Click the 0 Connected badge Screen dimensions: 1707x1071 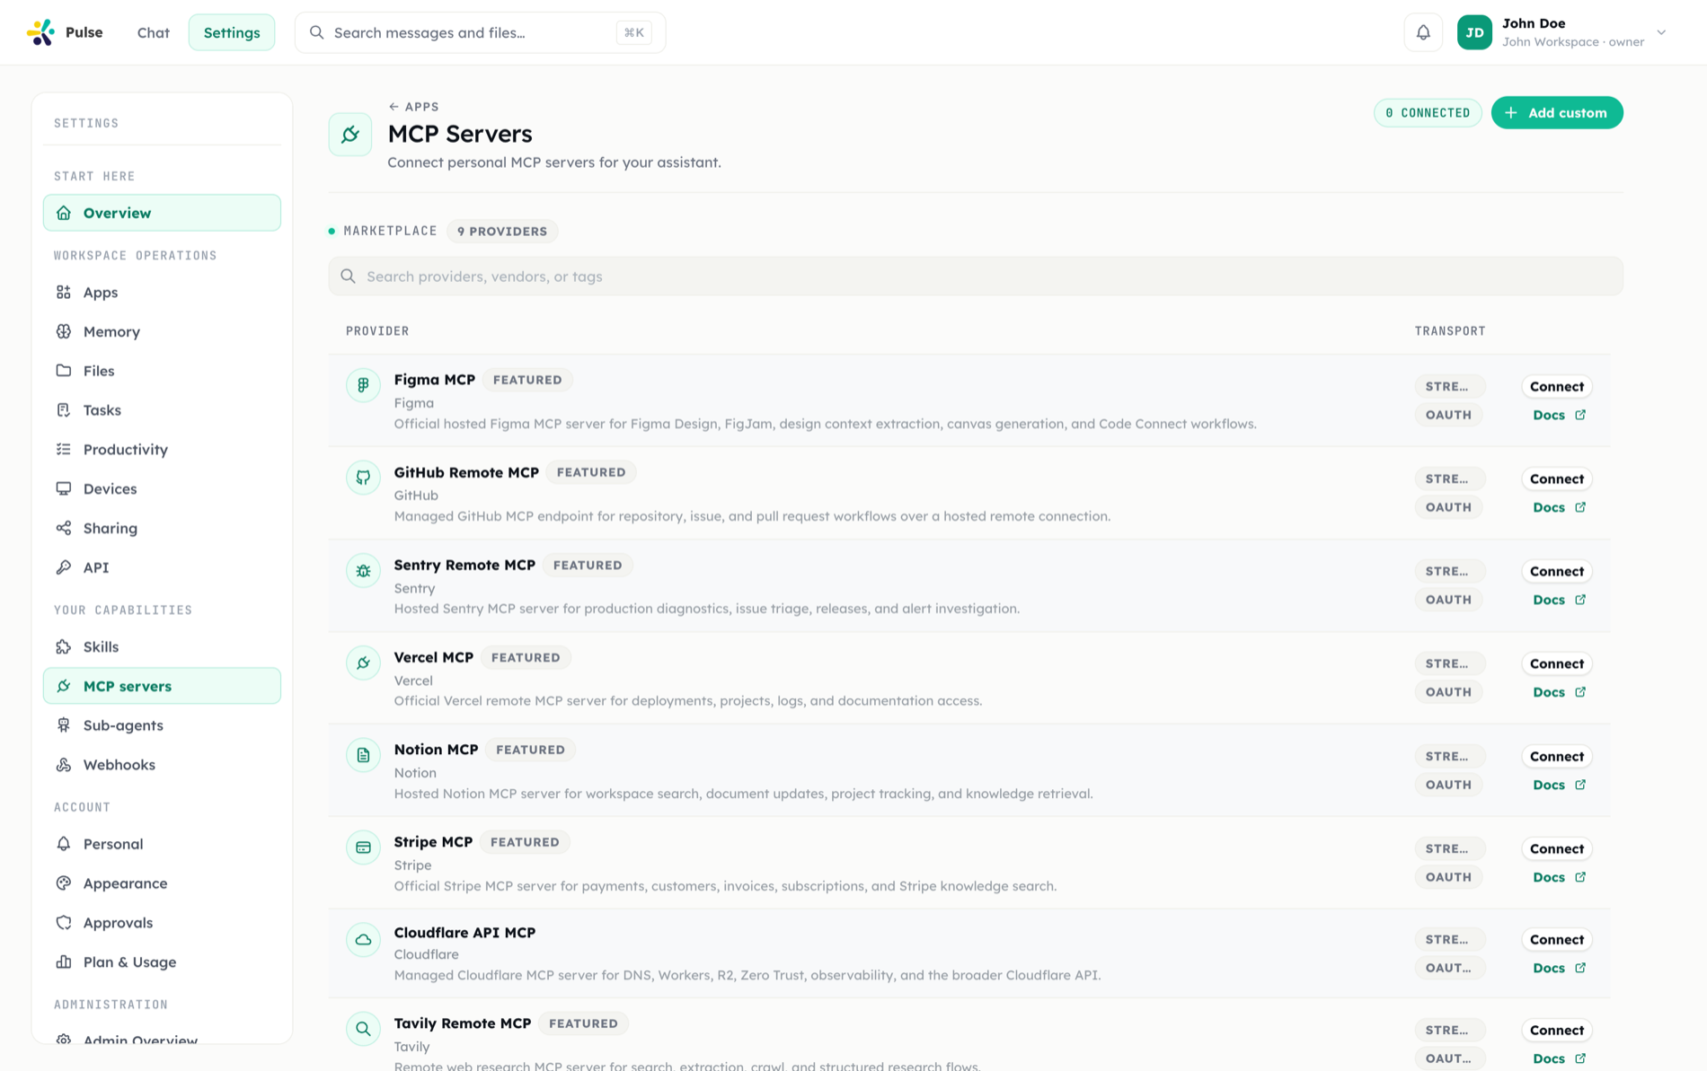click(x=1428, y=113)
